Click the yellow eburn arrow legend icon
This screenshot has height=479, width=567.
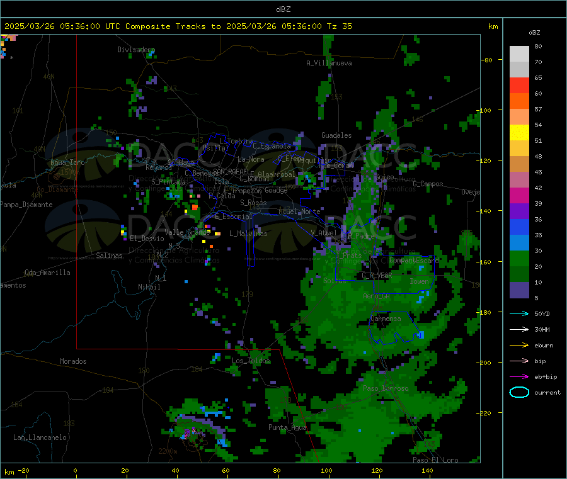click(519, 346)
